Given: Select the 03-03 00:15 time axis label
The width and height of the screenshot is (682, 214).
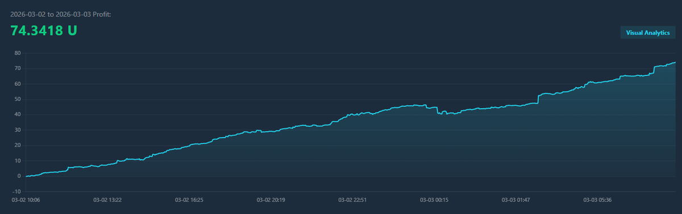Looking at the screenshot, I should pos(434,199).
